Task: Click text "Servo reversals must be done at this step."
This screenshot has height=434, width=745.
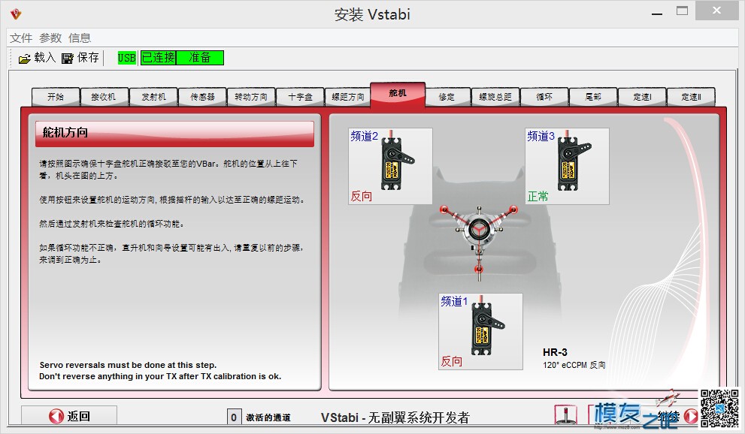Action: pyautogui.click(x=128, y=365)
